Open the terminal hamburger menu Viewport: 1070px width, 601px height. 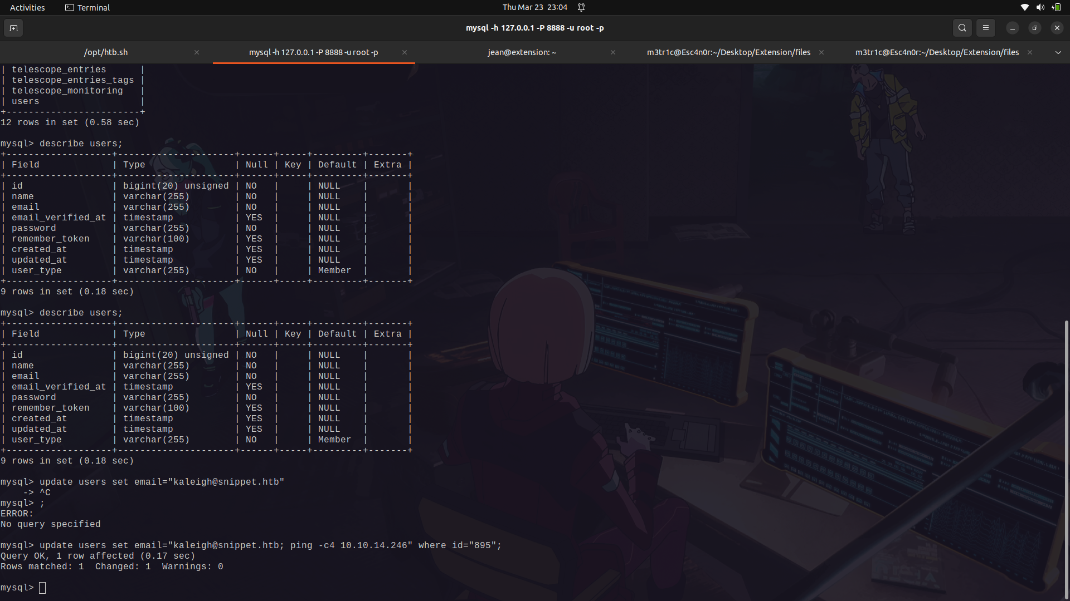(986, 28)
